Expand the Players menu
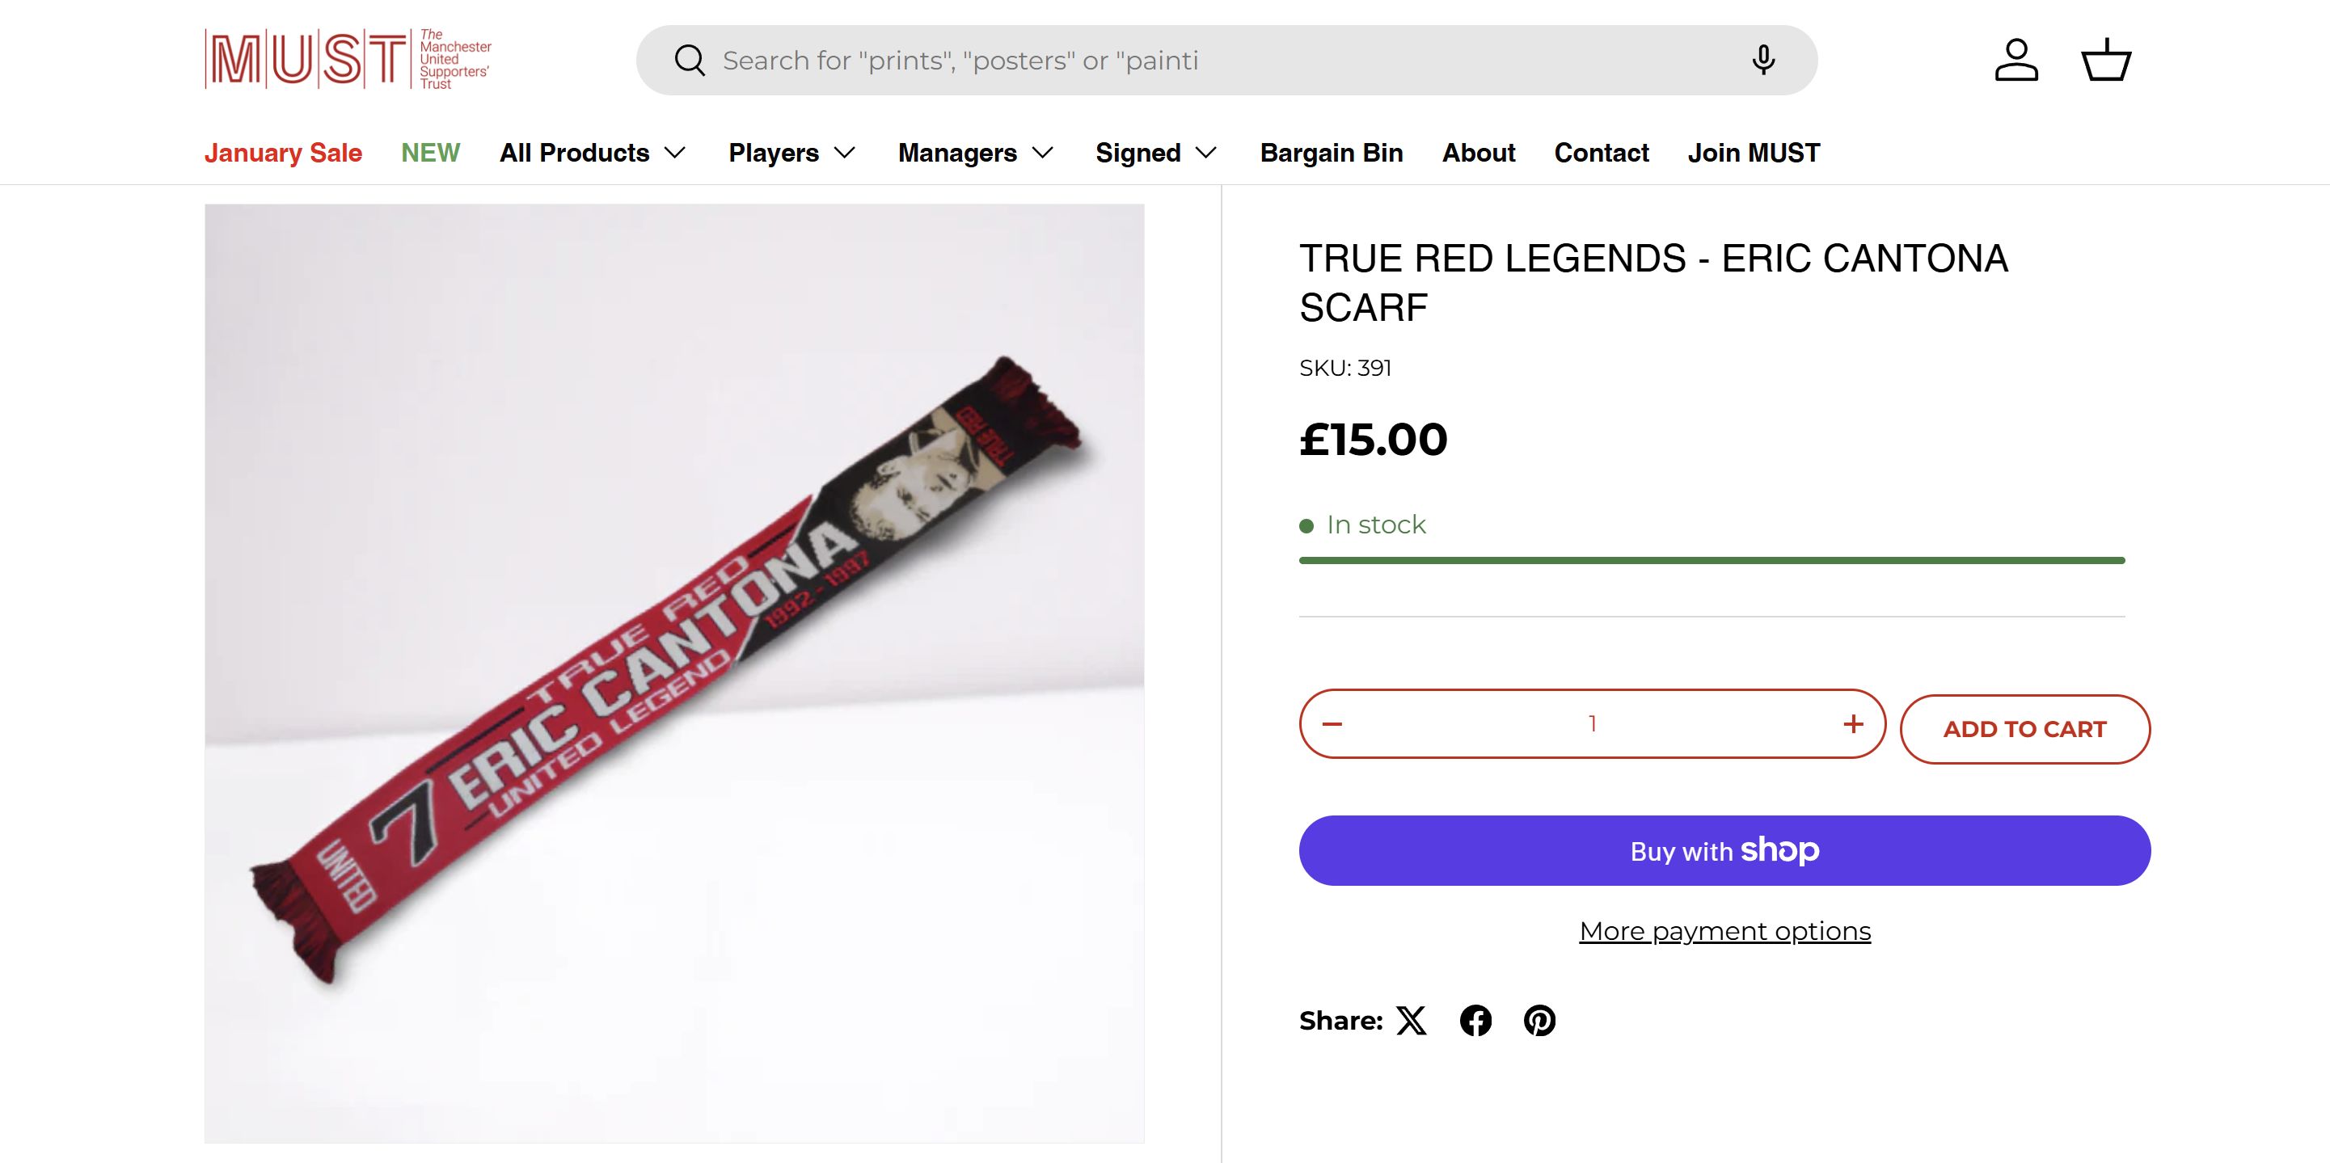The image size is (2330, 1163). (791, 153)
